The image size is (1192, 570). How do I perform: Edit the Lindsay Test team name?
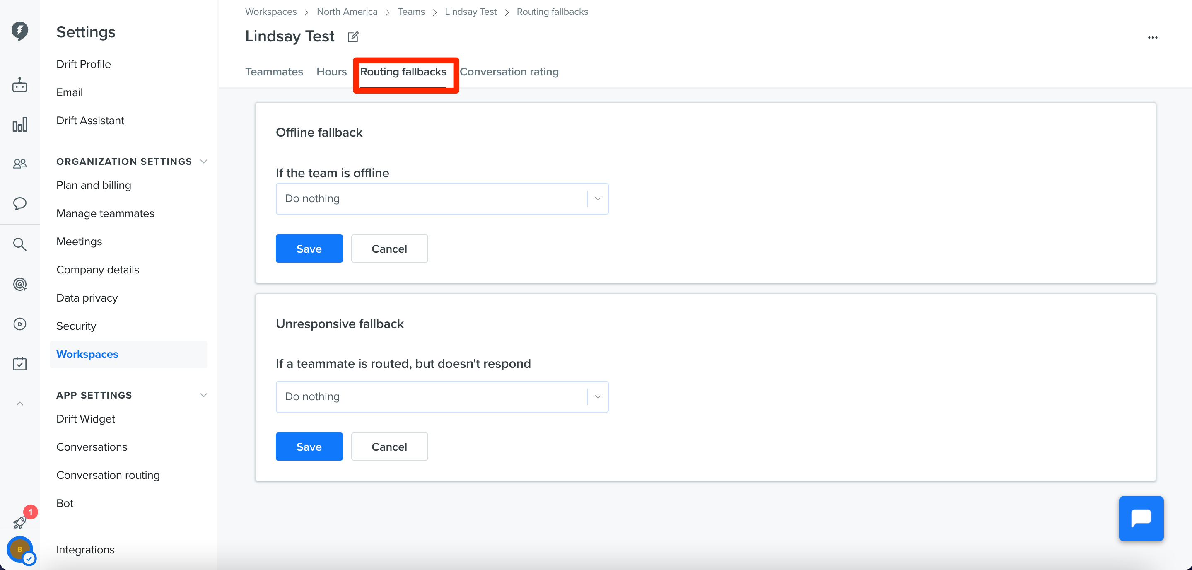353,36
